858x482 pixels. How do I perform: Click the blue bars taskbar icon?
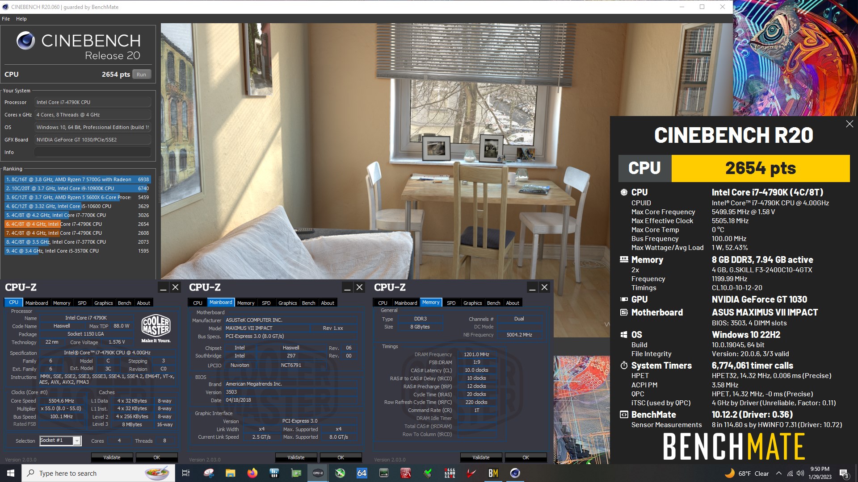(x=274, y=473)
